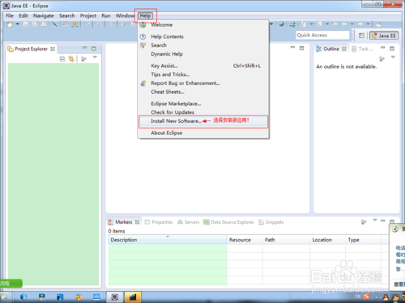Open Eclipse Marketplace from Help menu
The width and height of the screenshot is (405, 303).
tap(176, 103)
